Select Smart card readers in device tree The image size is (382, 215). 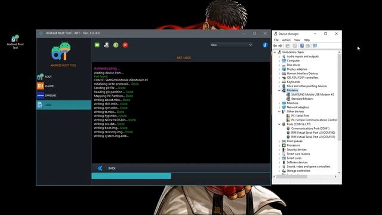(x=298, y=154)
